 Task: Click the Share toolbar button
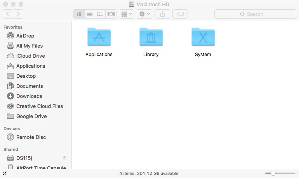coord(162,14)
